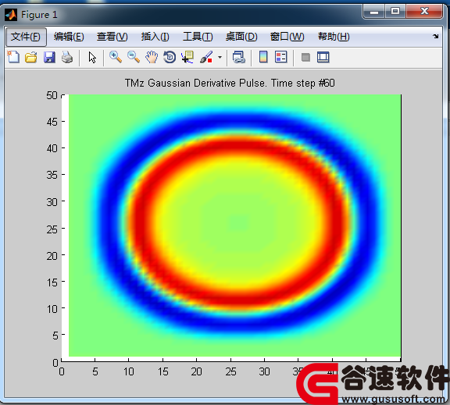Click the New Figure icon

(x=13, y=57)
